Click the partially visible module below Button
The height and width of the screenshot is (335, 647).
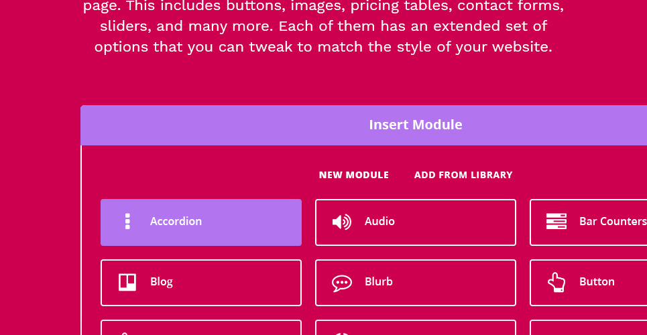(588, 328)
